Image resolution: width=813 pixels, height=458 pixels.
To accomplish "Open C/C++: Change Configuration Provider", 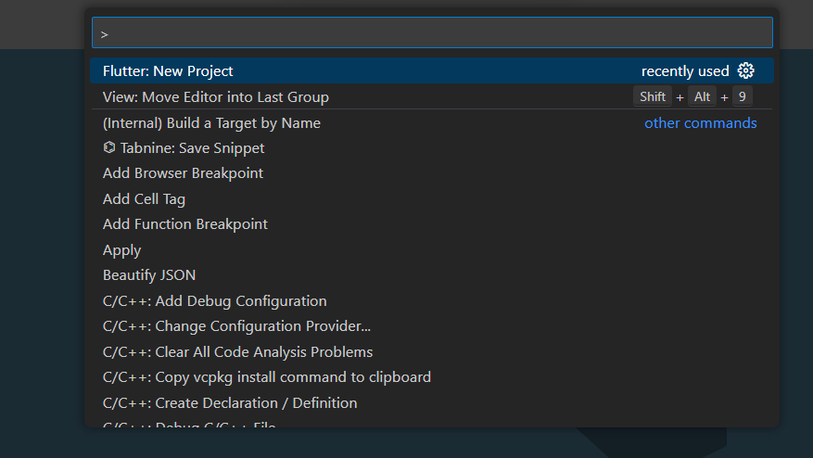I will click(x=237, y=326).
